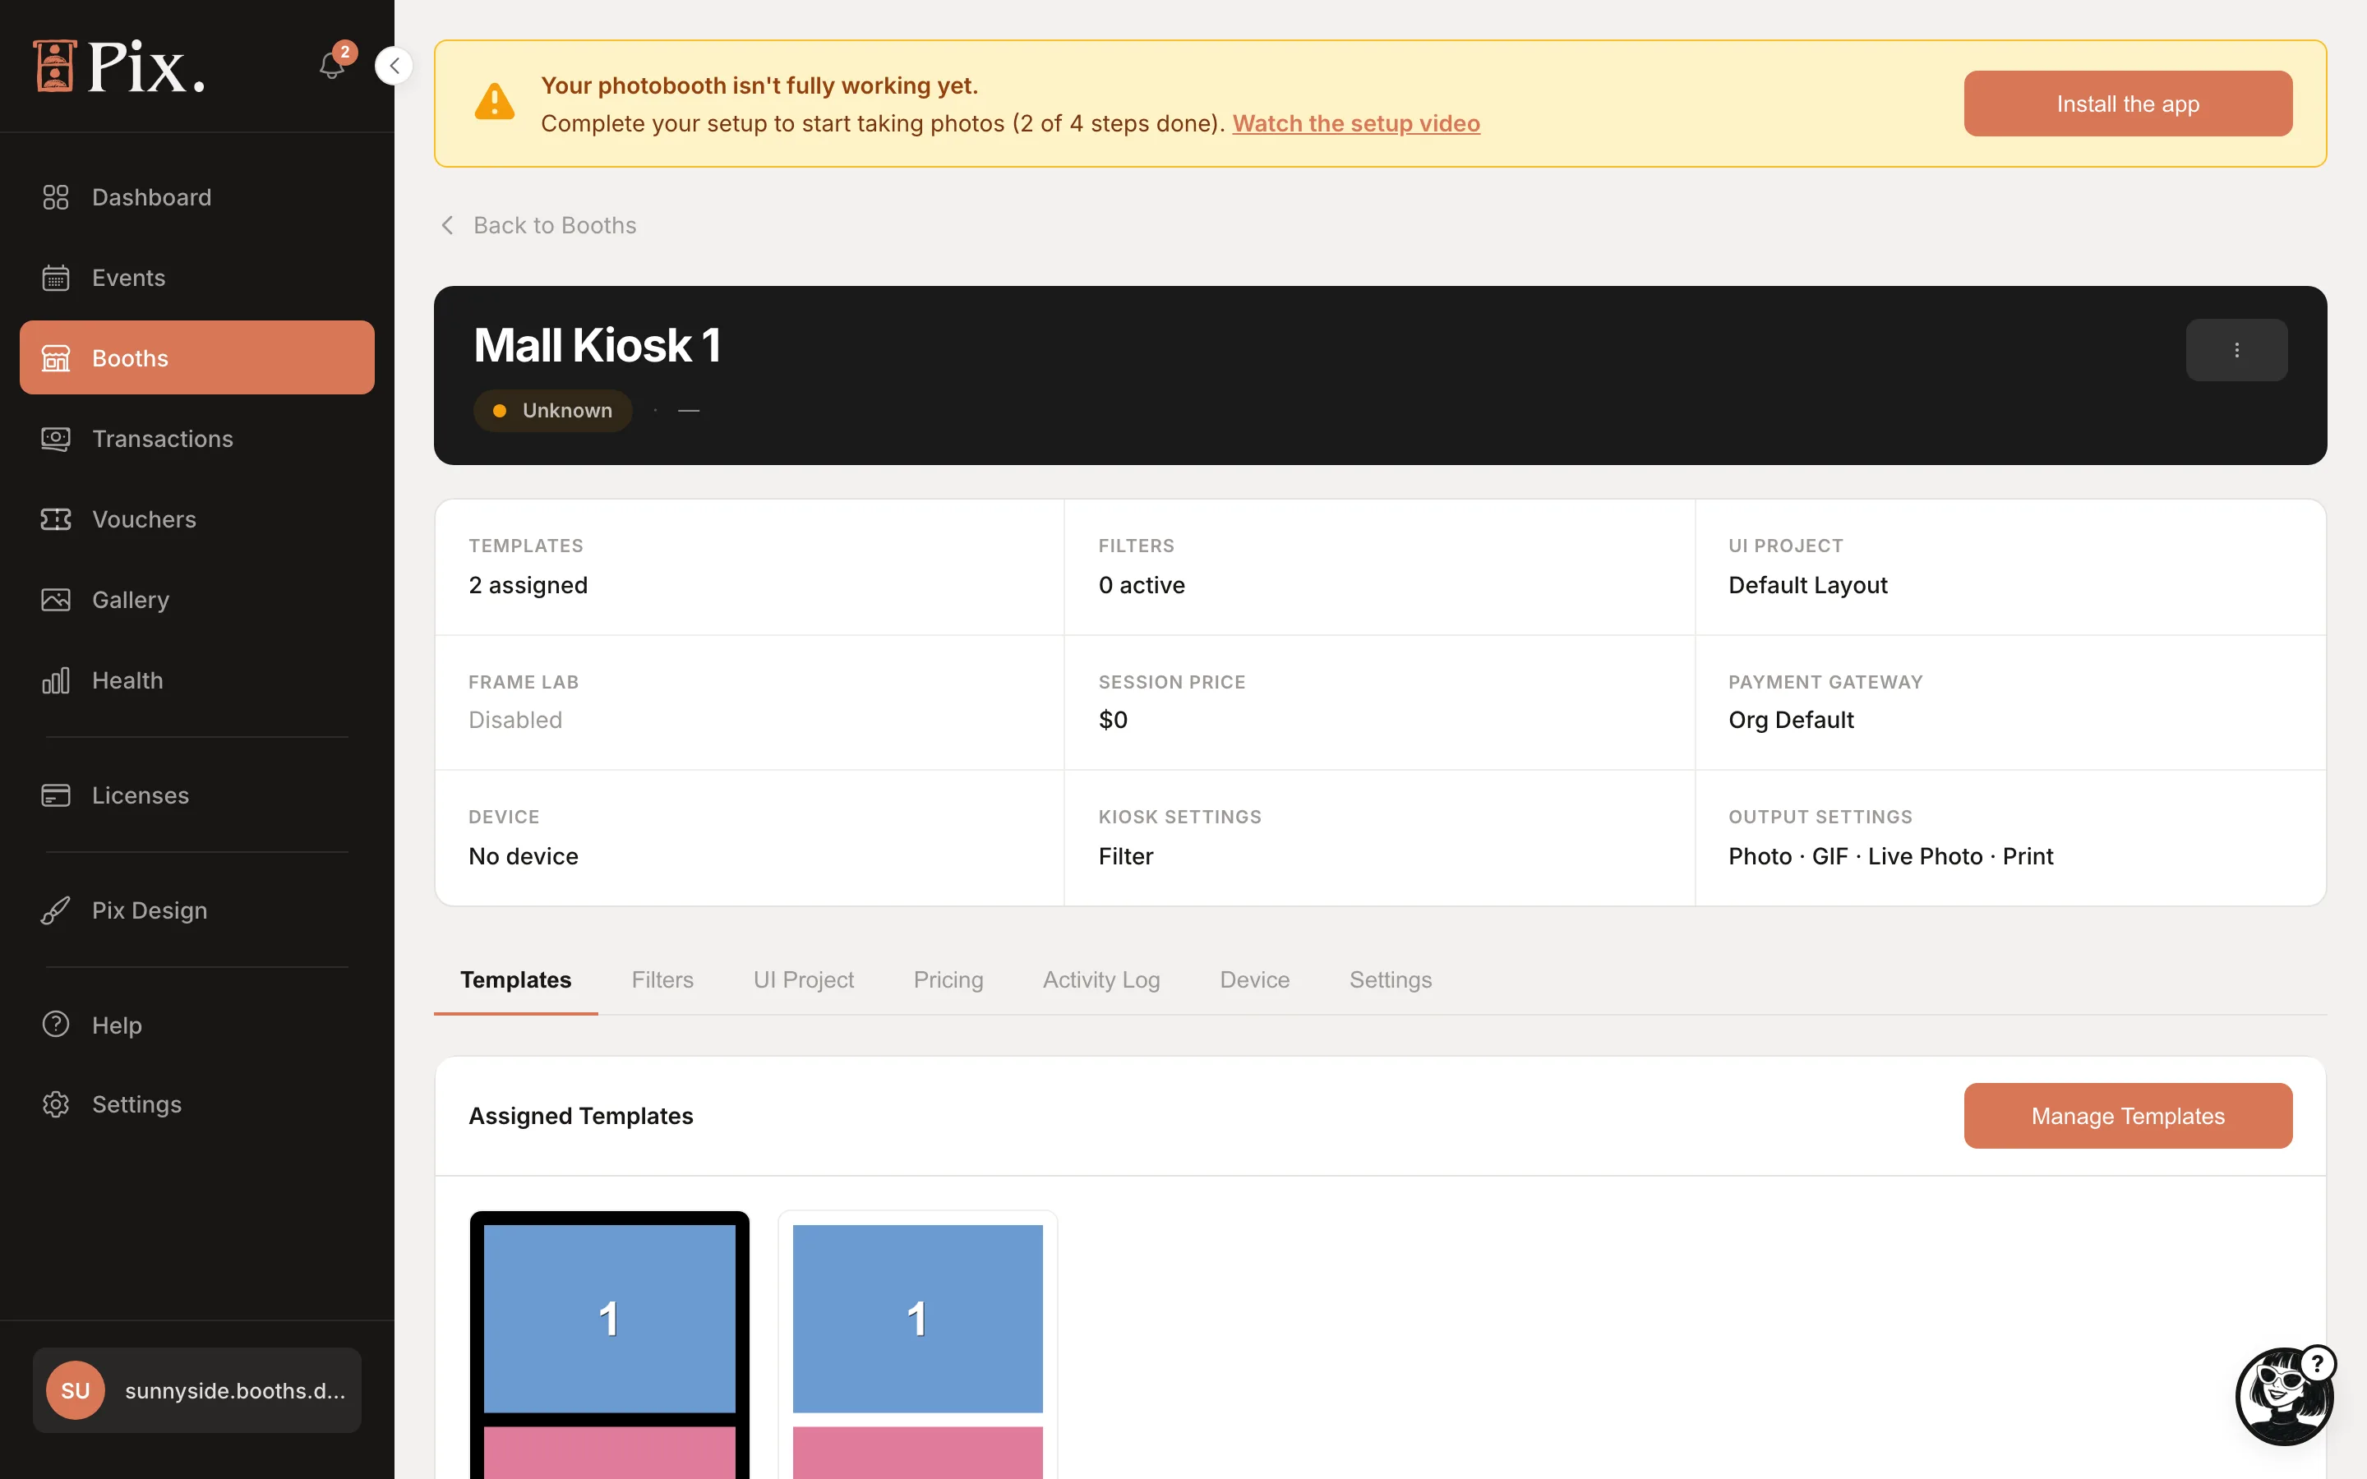Screen dimensions: 2367x1479
Task: Open the Transactions icon in the sidebar
Action: point(56,440)
